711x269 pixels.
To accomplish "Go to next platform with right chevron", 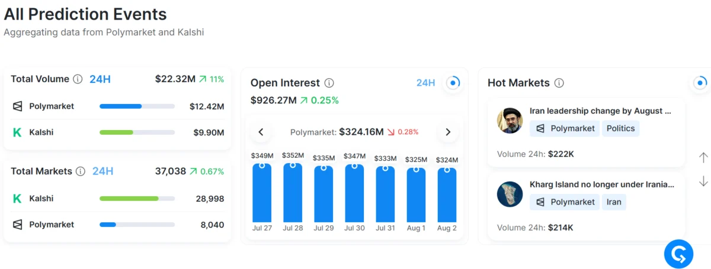I will pos(448,132).
